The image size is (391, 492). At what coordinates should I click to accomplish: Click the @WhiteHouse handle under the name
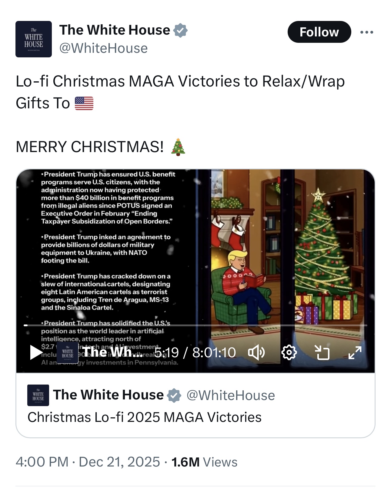click(103, 48)
